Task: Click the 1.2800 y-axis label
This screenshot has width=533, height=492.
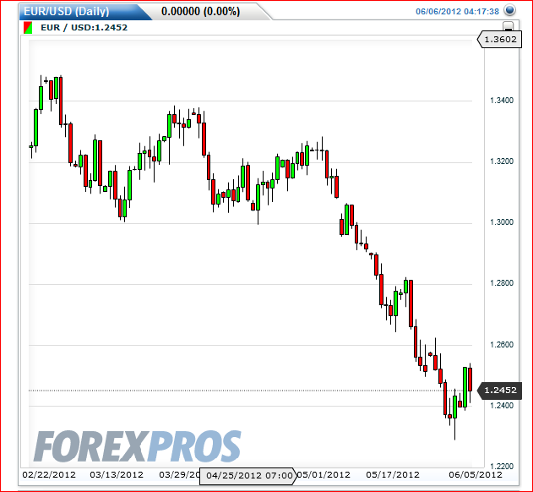Action: click(502, 283)
